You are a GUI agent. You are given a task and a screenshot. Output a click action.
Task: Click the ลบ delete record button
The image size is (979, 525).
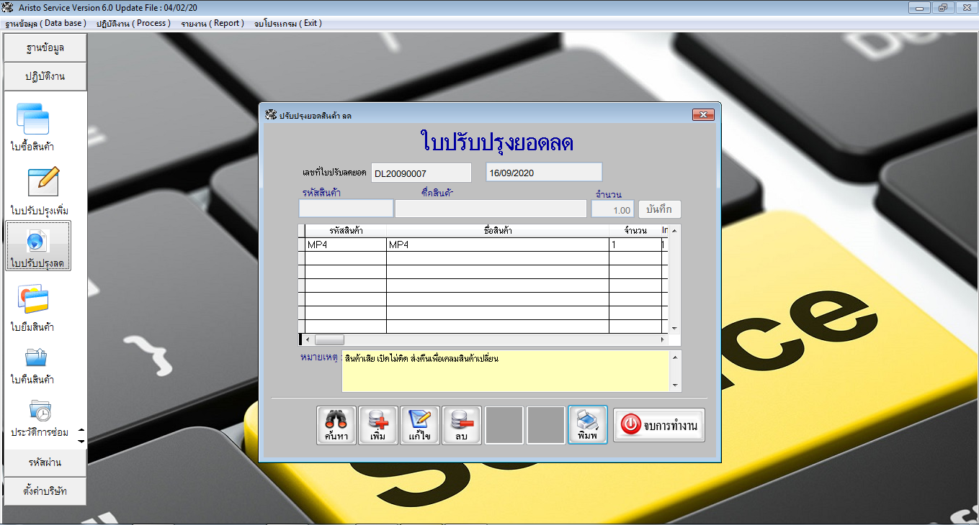point(461,425)
